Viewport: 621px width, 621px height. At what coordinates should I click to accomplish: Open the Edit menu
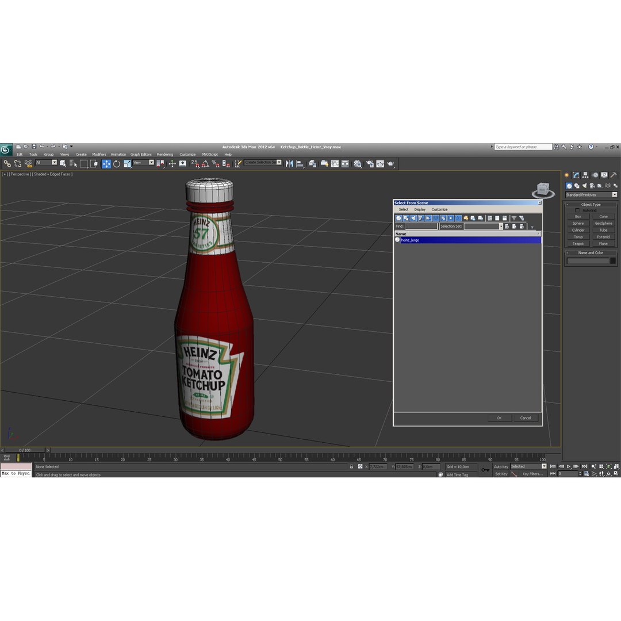pos(20,155)
